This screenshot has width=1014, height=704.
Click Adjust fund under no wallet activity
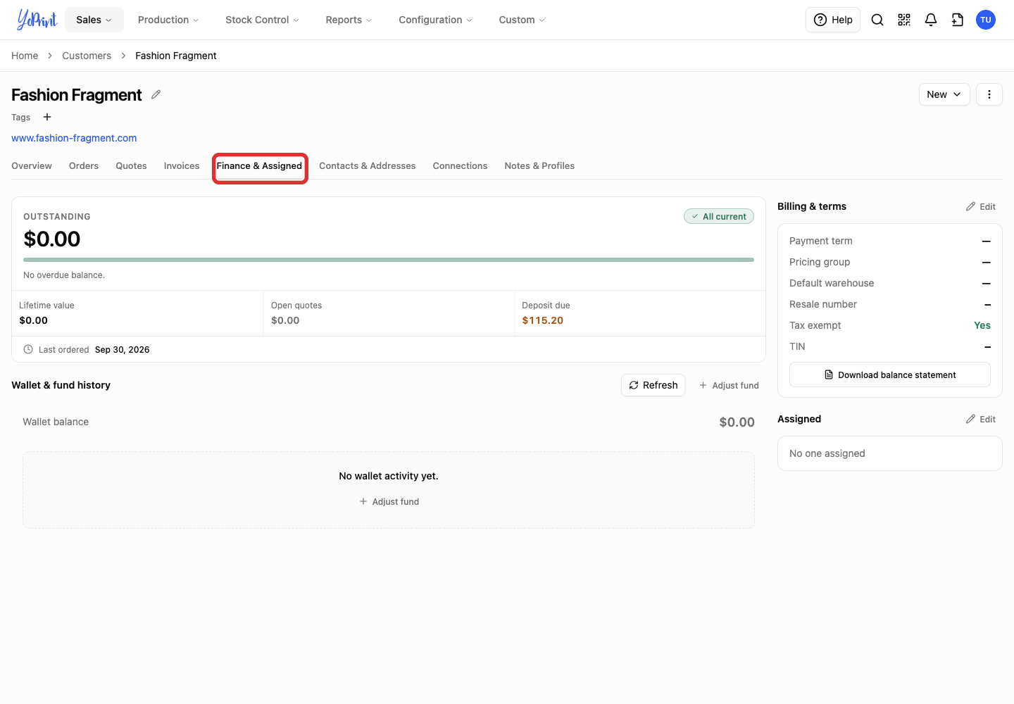point(389,501)
